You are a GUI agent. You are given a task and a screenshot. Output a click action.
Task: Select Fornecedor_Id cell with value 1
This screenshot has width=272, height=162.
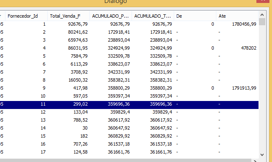pyautogui.click(x=44, y=24)
